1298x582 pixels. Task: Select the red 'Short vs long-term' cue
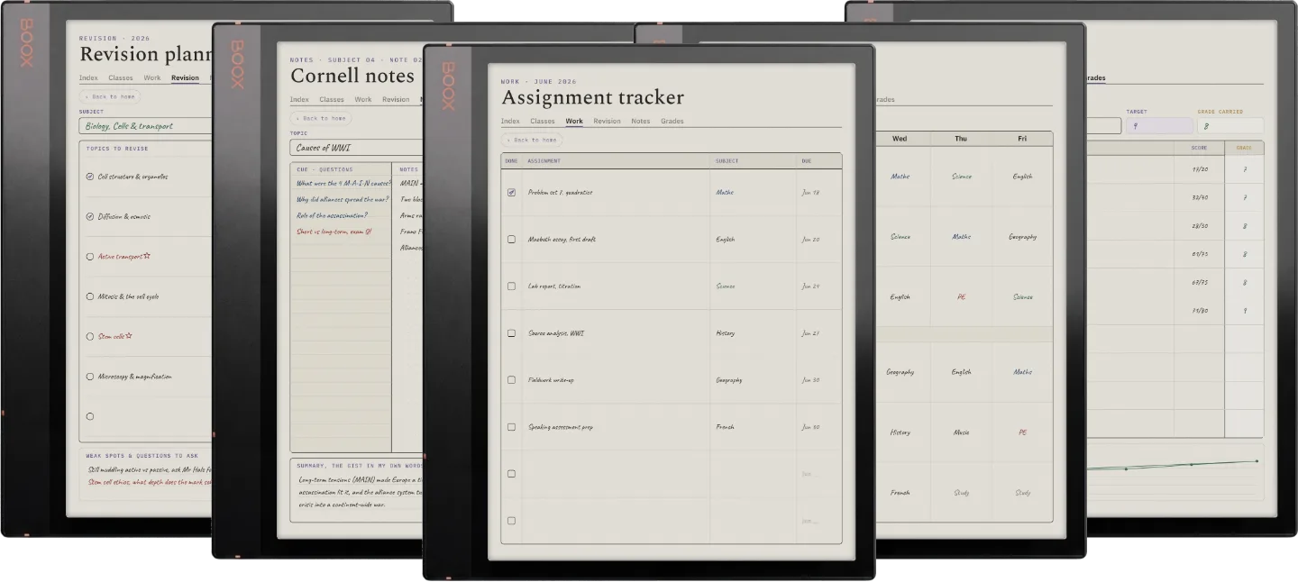tap(334, 232)
